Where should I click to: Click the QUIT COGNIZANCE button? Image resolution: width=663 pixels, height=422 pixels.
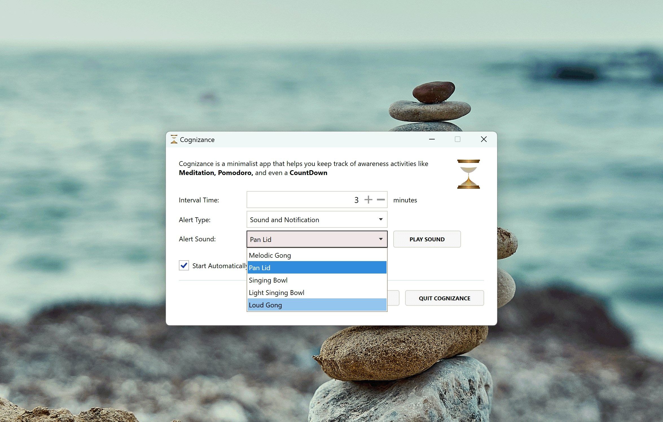point(444,298)
